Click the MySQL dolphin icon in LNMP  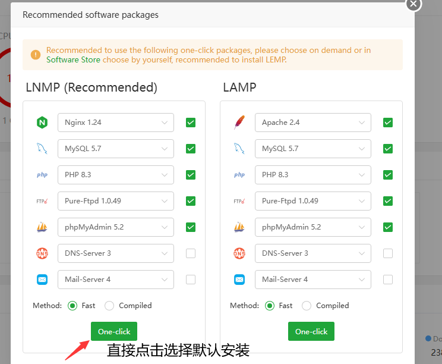click(42, 149)
